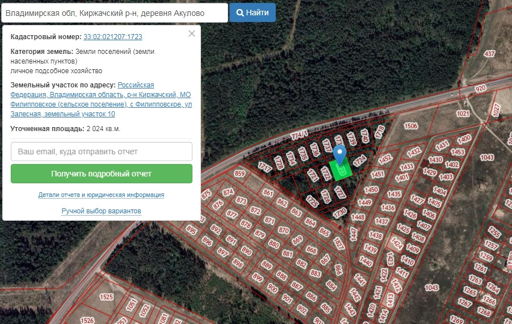Click the email input field
Screen dimensions: 512x324
tap(102, 152)
